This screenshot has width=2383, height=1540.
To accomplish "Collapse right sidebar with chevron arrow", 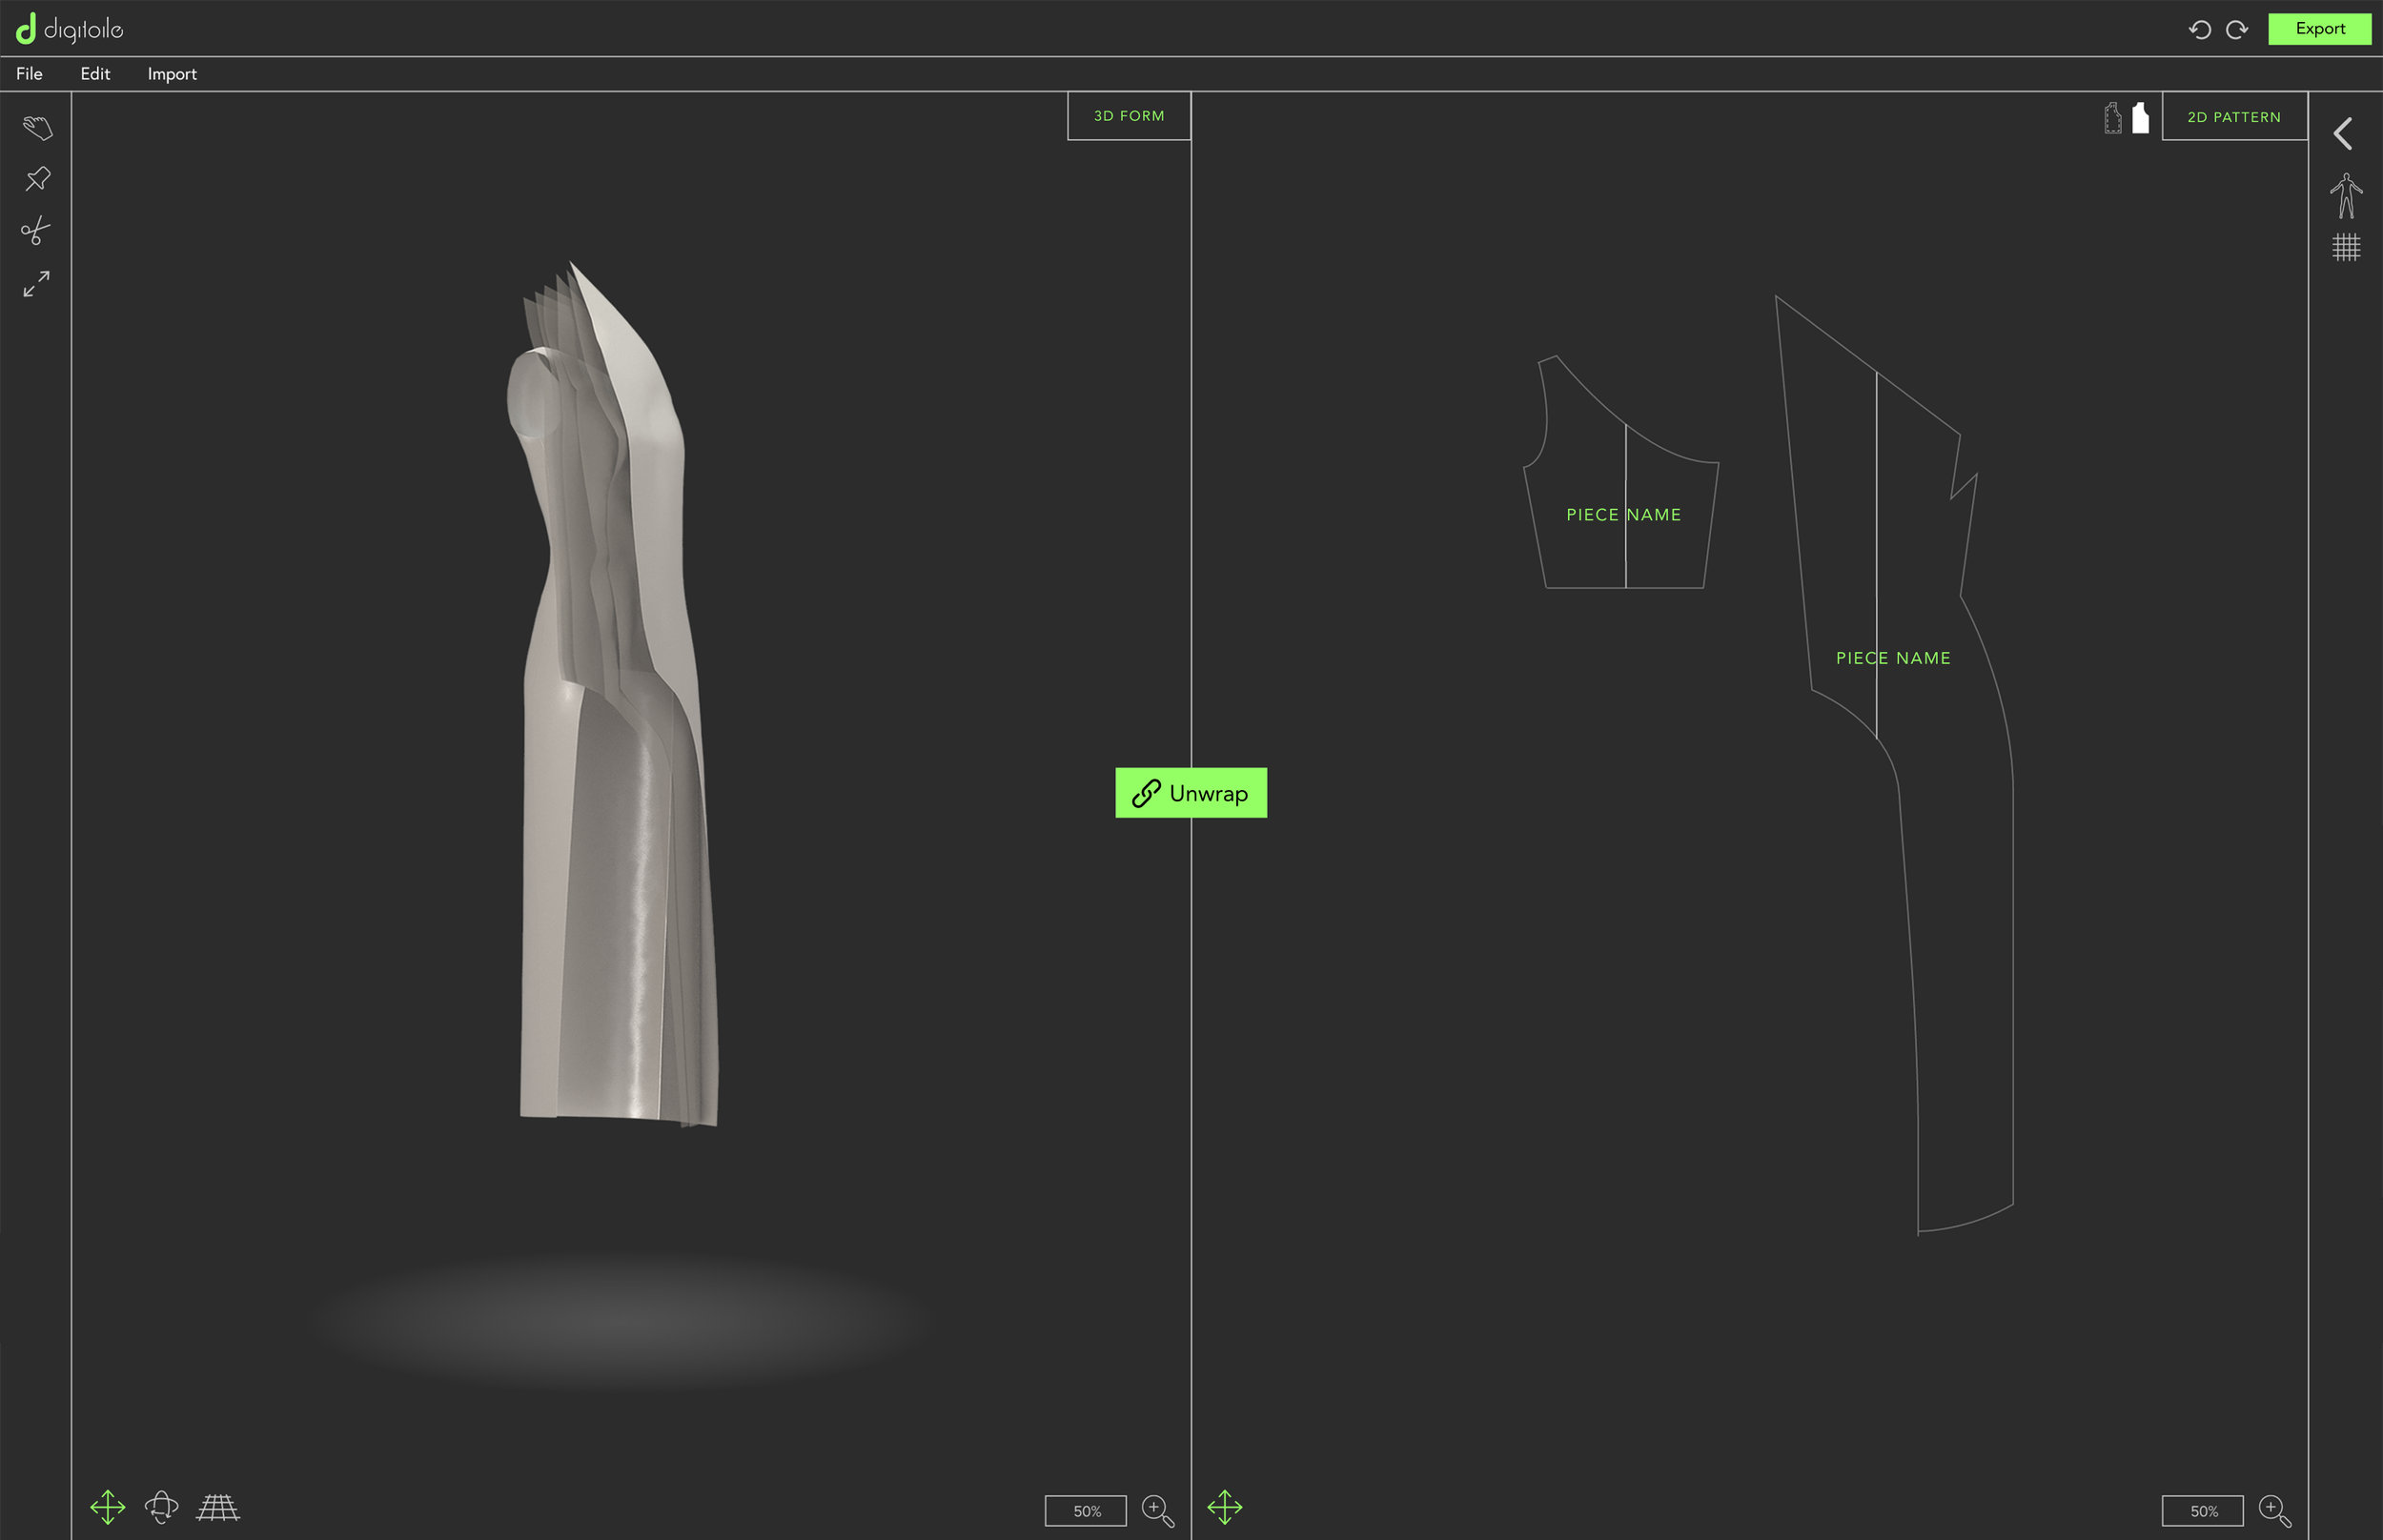I will point(2343,133).
